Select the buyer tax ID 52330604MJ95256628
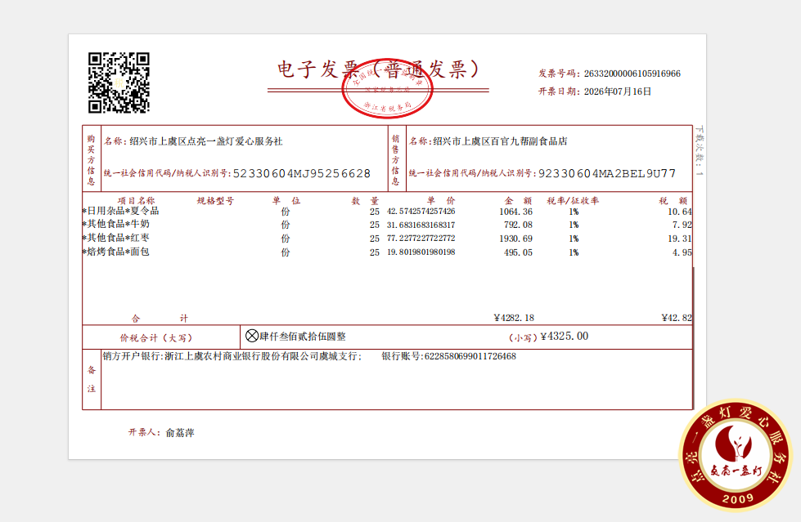 (301, 173)
